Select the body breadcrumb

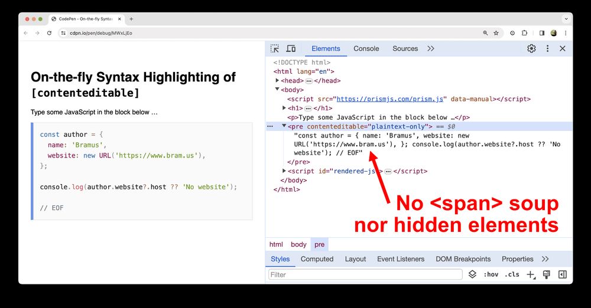[298, 244]
